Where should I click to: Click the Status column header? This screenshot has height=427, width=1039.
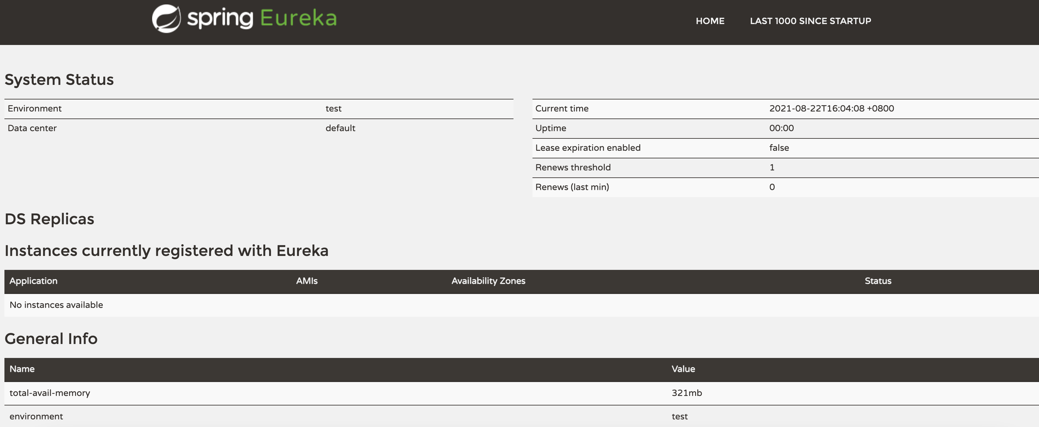[878, 281]
